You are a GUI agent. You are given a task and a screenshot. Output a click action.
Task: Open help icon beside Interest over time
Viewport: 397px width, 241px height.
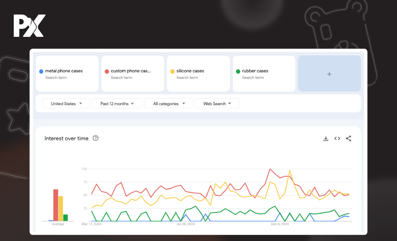click(x=95, y=138)
